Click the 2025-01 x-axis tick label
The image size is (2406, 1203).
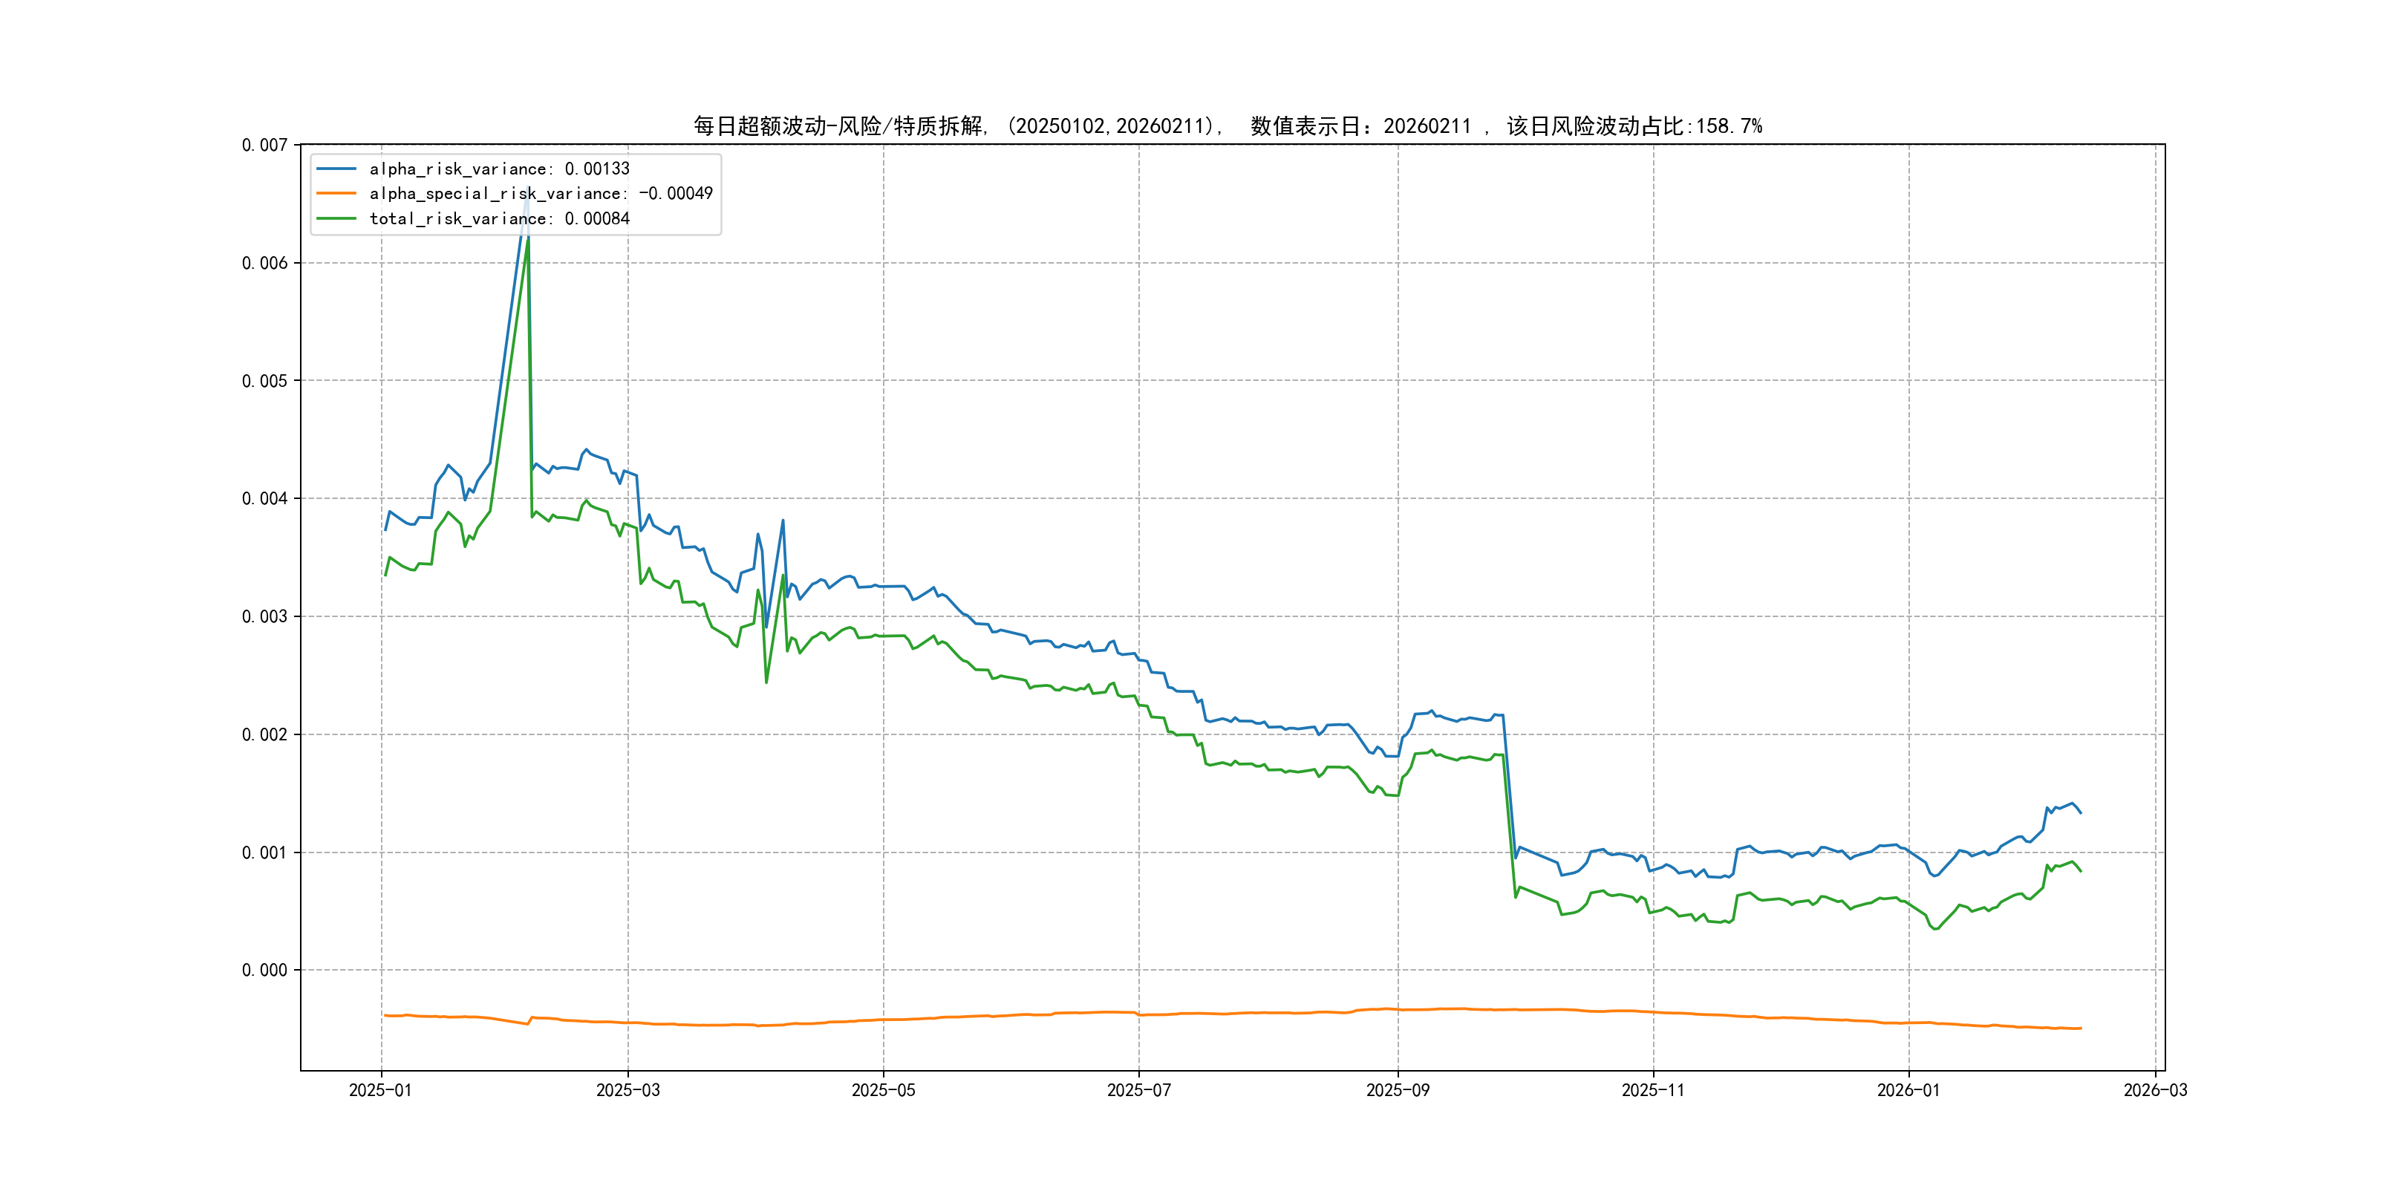click(380, 1090)
